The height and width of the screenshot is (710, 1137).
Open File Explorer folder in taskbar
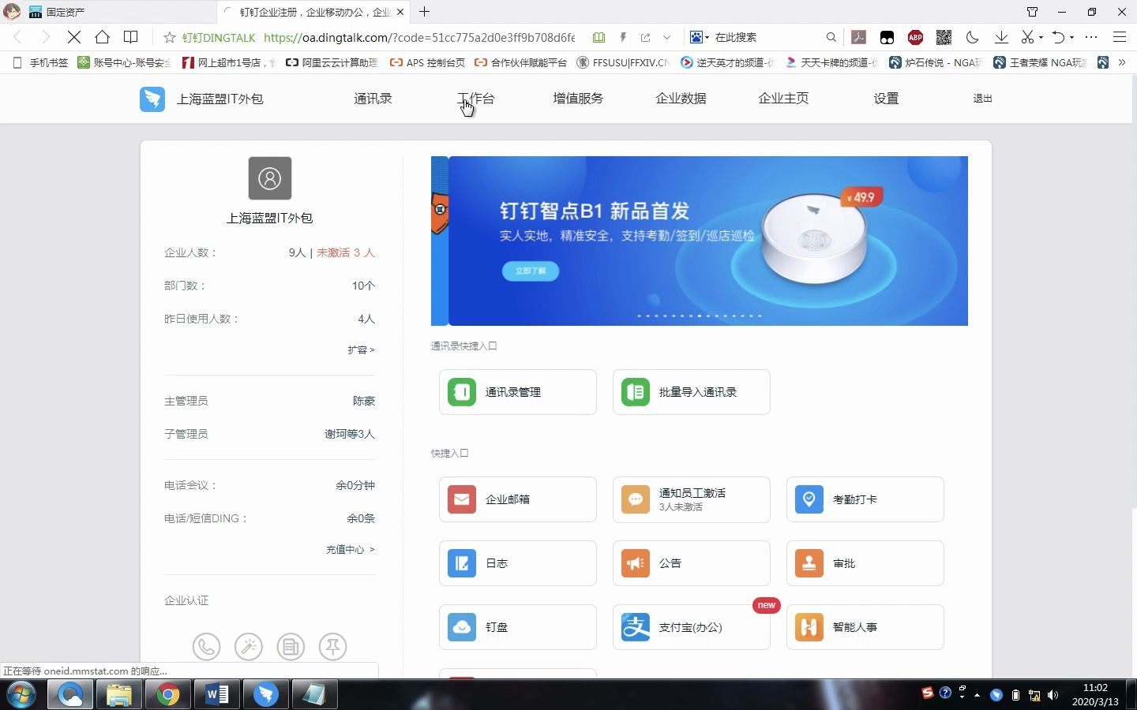[118, 695]
